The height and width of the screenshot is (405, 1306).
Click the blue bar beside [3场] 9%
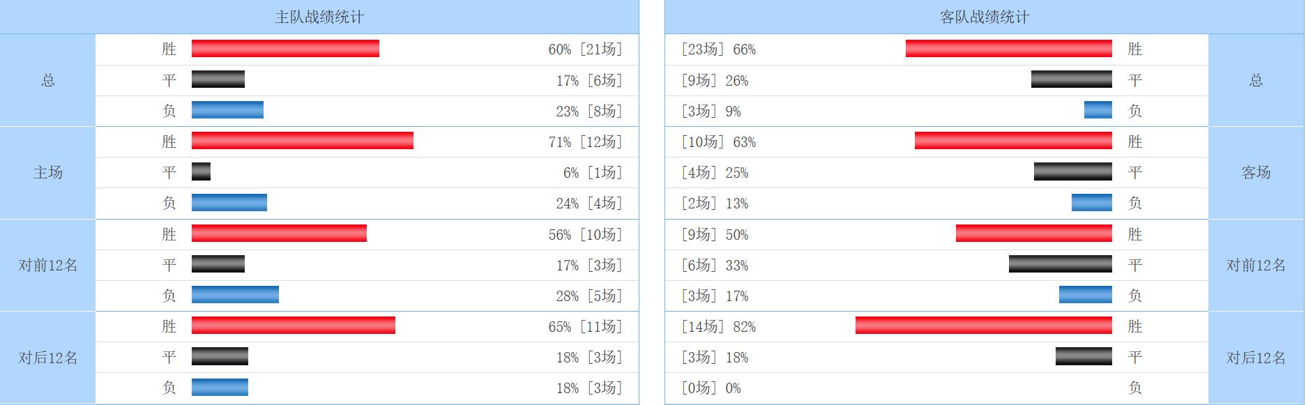click(1098, 110)
